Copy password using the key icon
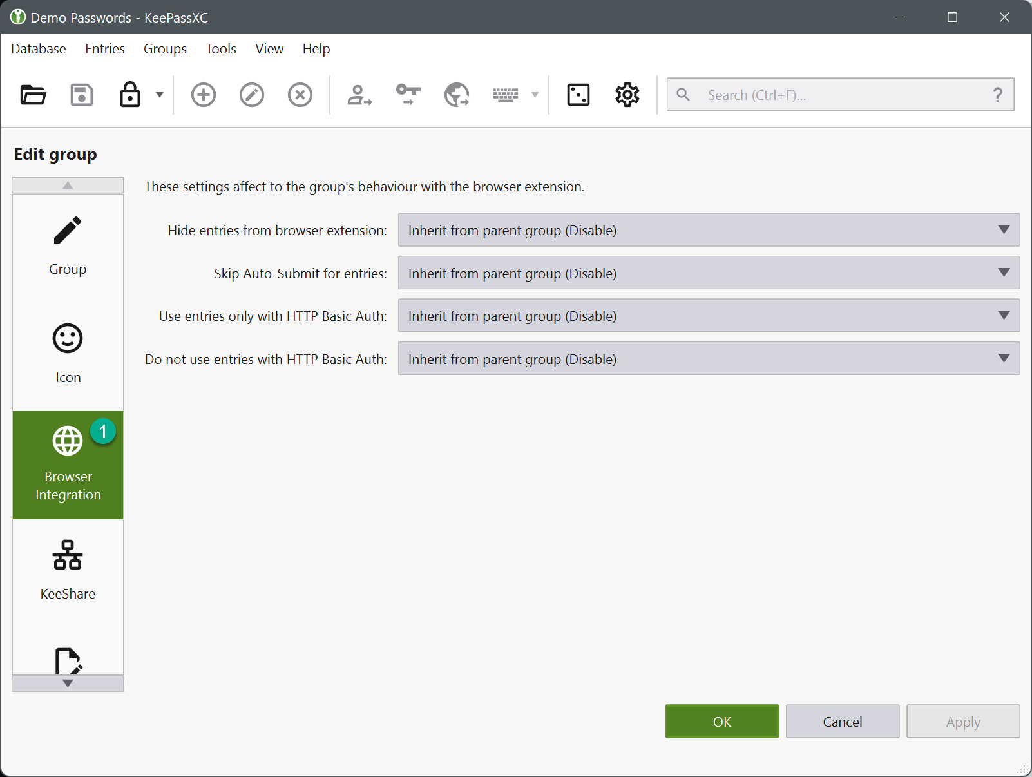1032x777 pixels. (x=408, y=95)
